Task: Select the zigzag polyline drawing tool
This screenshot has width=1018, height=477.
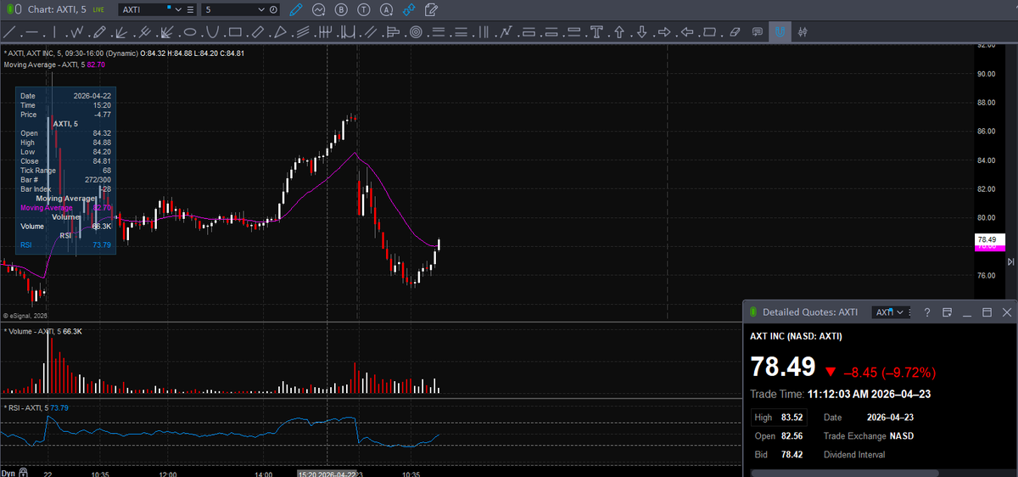Action: tap(76, 32)
